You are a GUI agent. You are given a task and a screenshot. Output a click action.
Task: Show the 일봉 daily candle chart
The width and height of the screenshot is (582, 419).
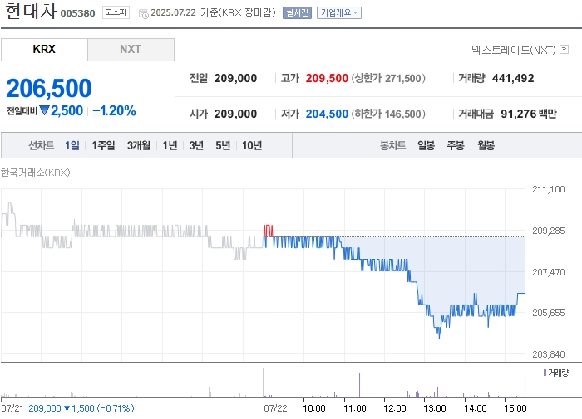[426, 145]
